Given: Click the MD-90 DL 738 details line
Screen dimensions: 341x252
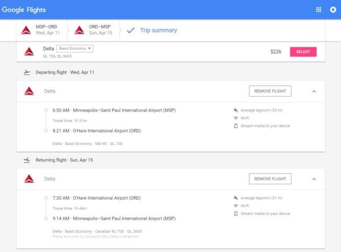Looking at the screenshot, I should pos(88,143).
